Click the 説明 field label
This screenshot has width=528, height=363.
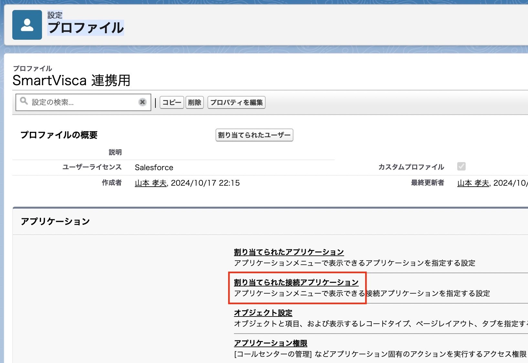pos(115,152)
